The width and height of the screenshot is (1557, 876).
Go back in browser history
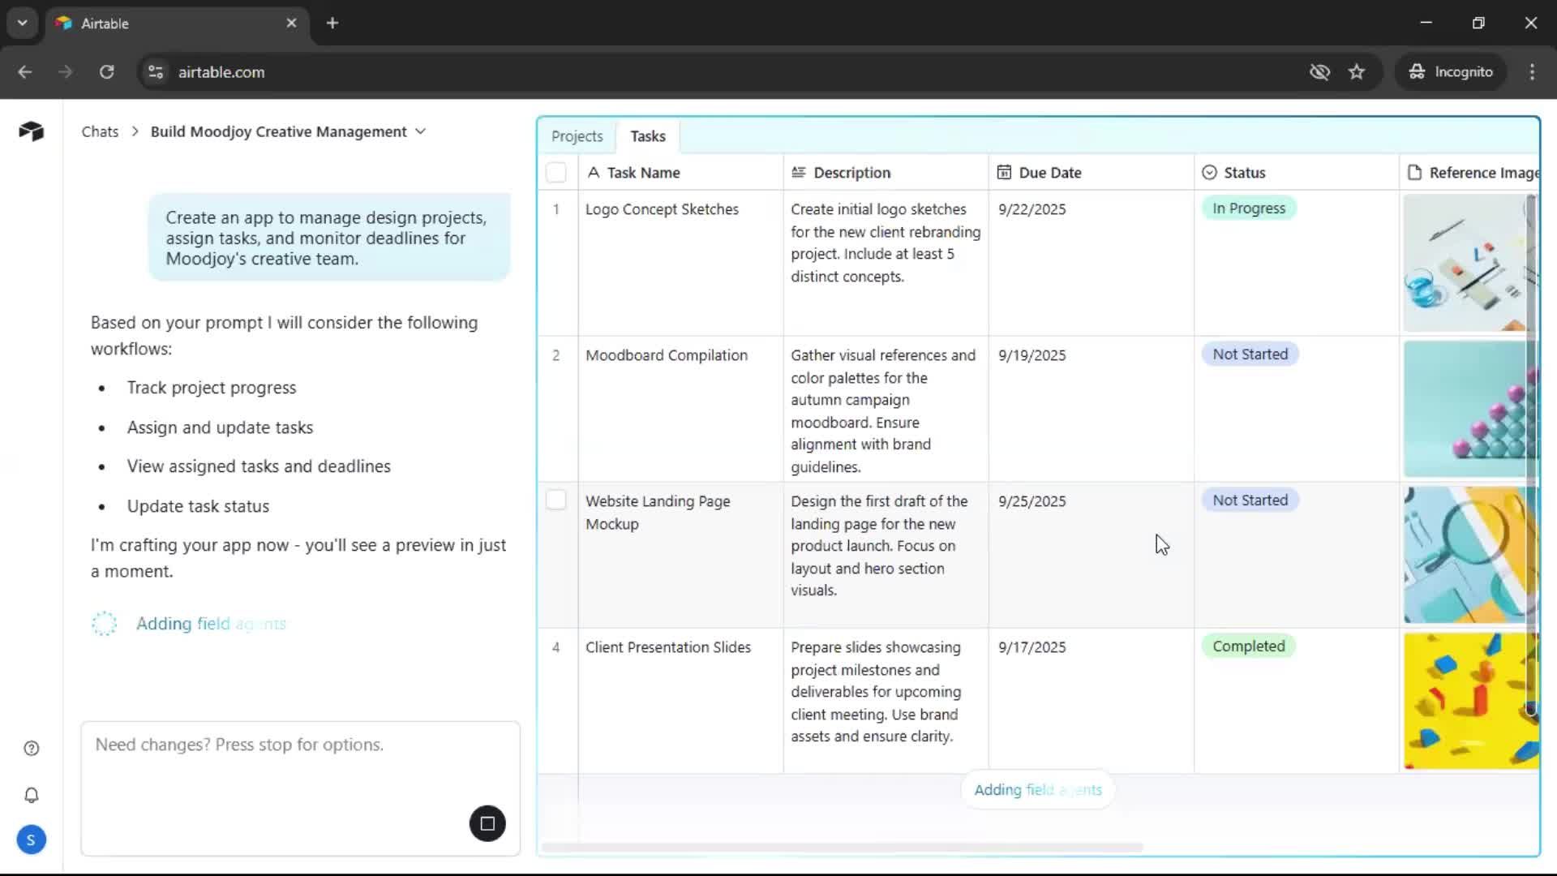point(25,71)
